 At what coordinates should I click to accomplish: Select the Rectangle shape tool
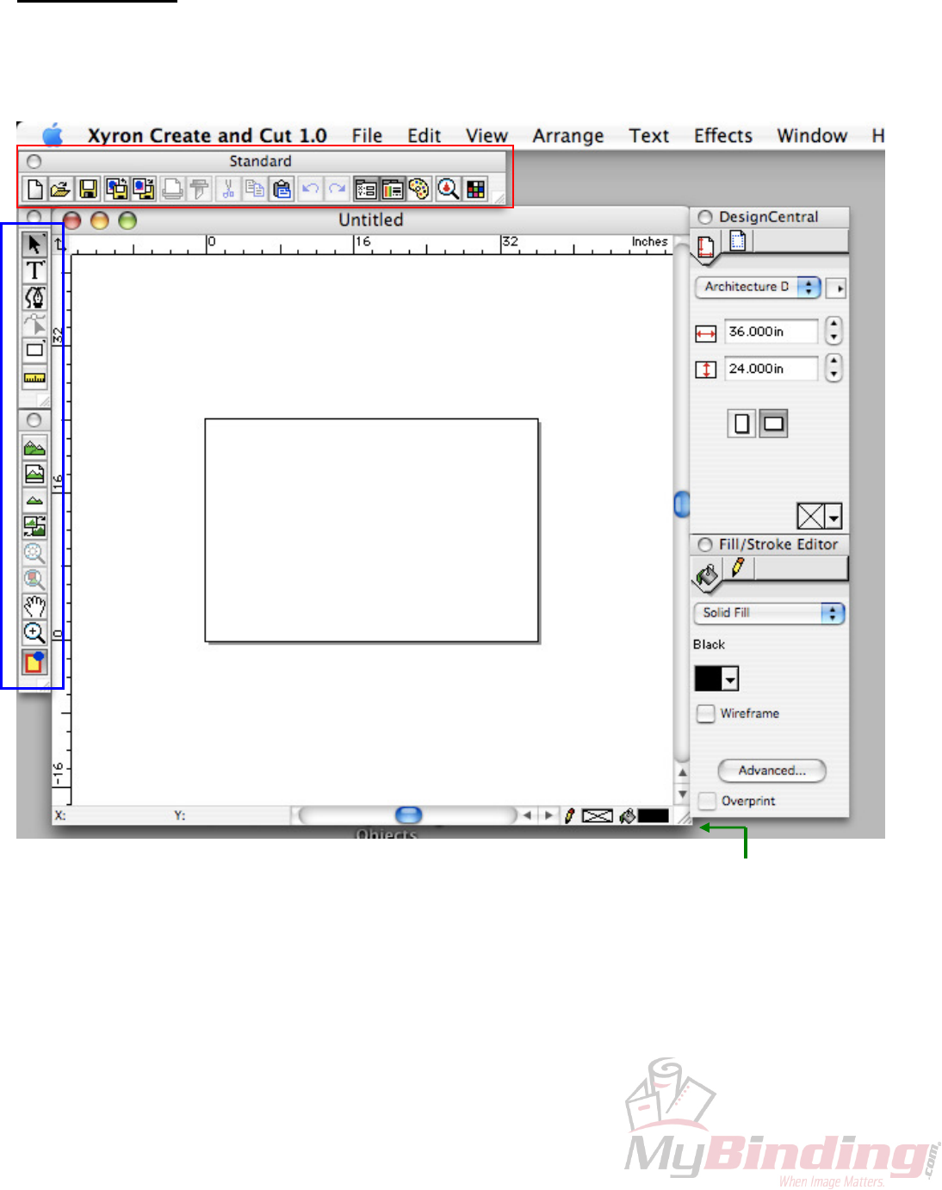point(34,350)
